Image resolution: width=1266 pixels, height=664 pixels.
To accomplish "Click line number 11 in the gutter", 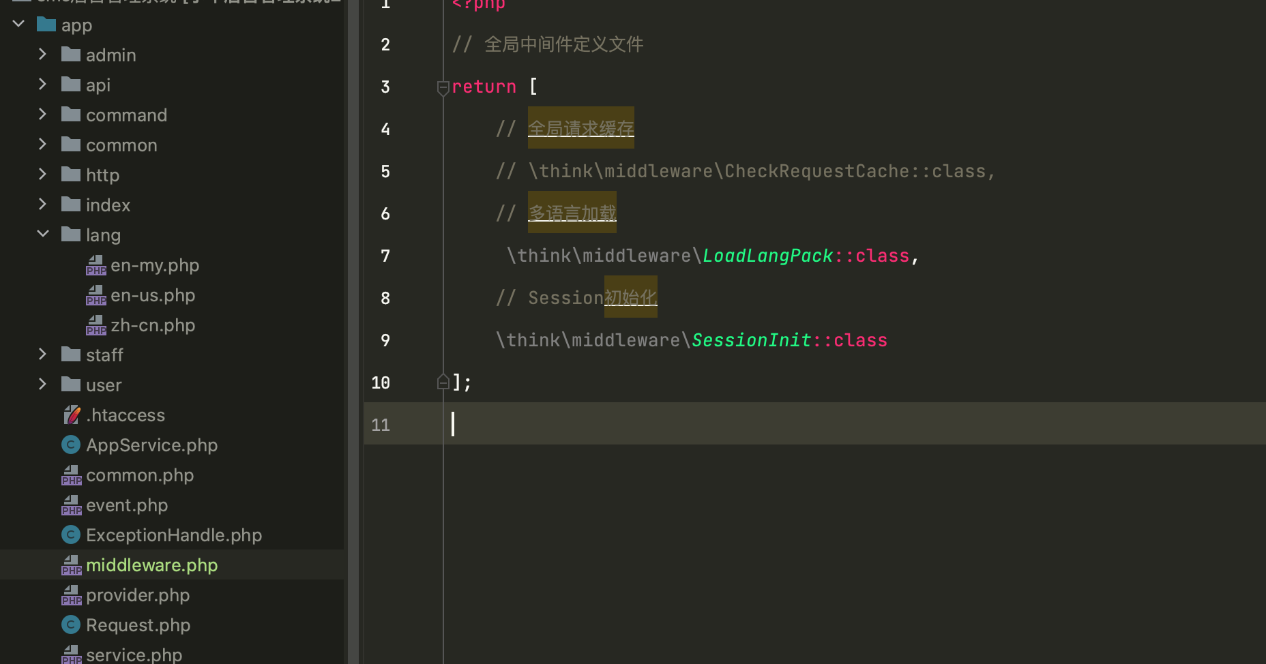I will pyautogui.click(x=381, y=425).
